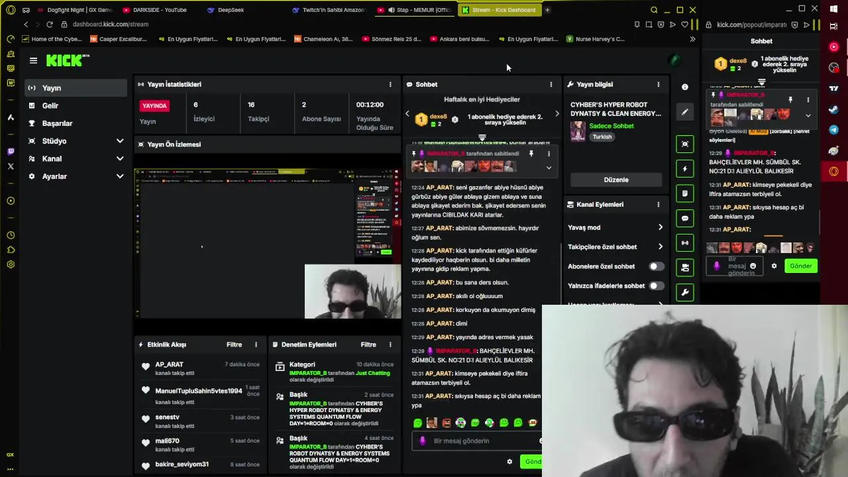The image size is (848, 477).
Task: Expand Kanal sidebar section
Action: coord(120,159)
